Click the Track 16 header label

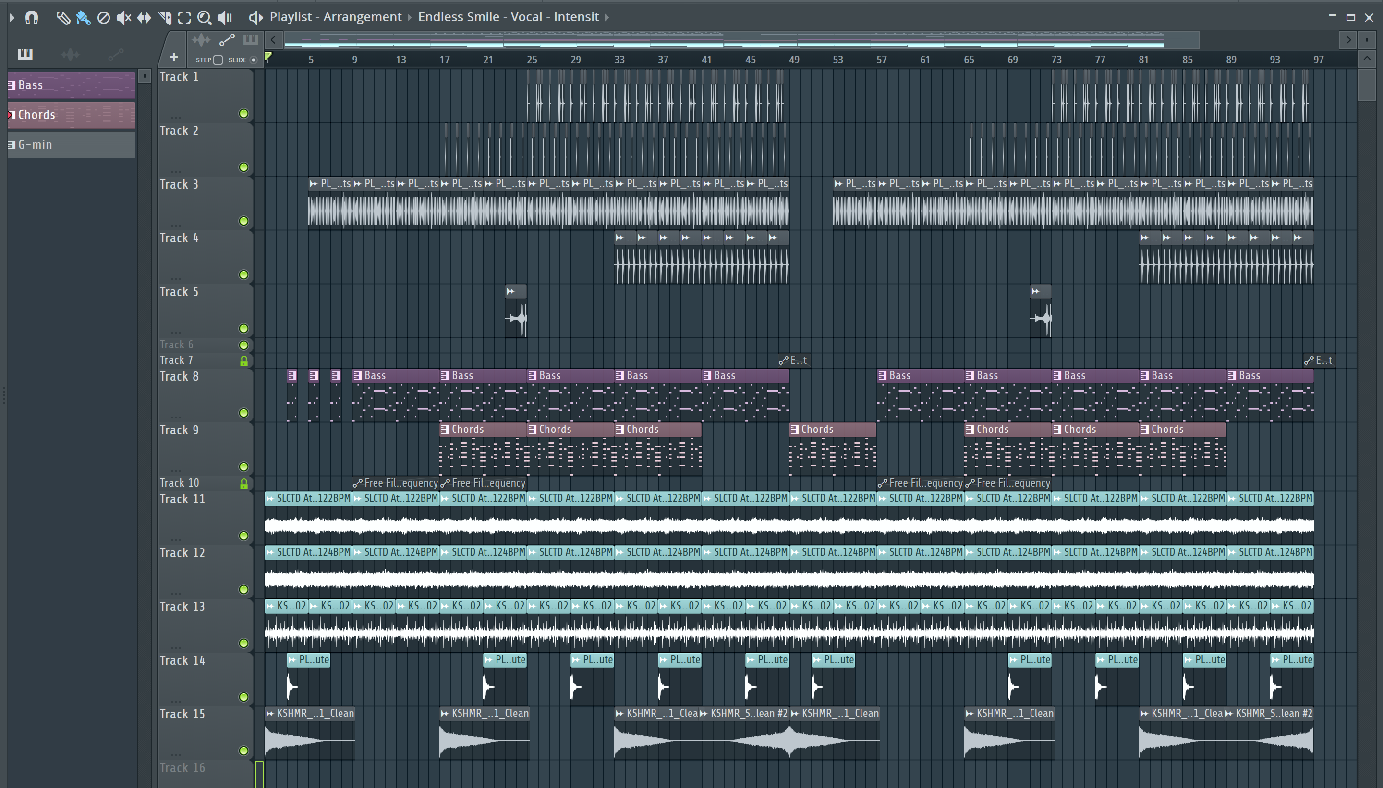click(x=182, y=768)
